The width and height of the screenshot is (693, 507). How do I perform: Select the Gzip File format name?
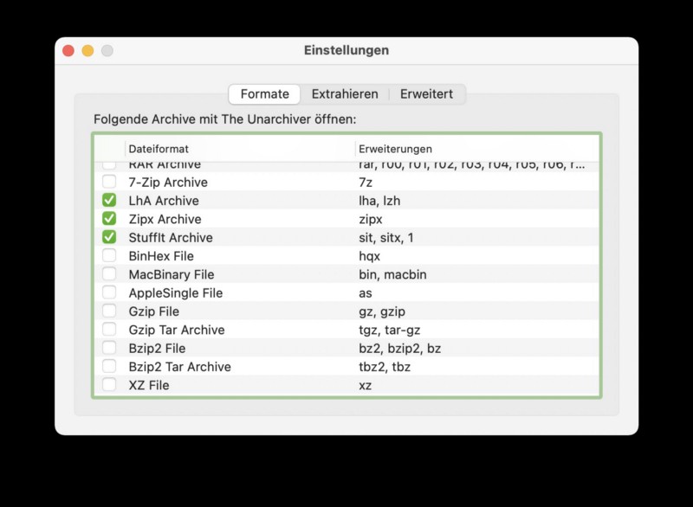(x=154, y=311)
